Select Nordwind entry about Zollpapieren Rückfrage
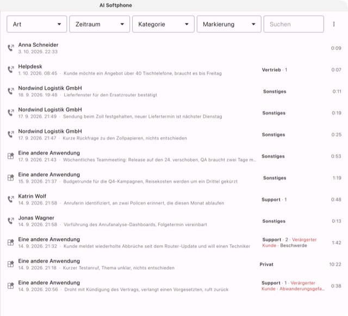Viewport: 348px width, 316px height. 174,134
